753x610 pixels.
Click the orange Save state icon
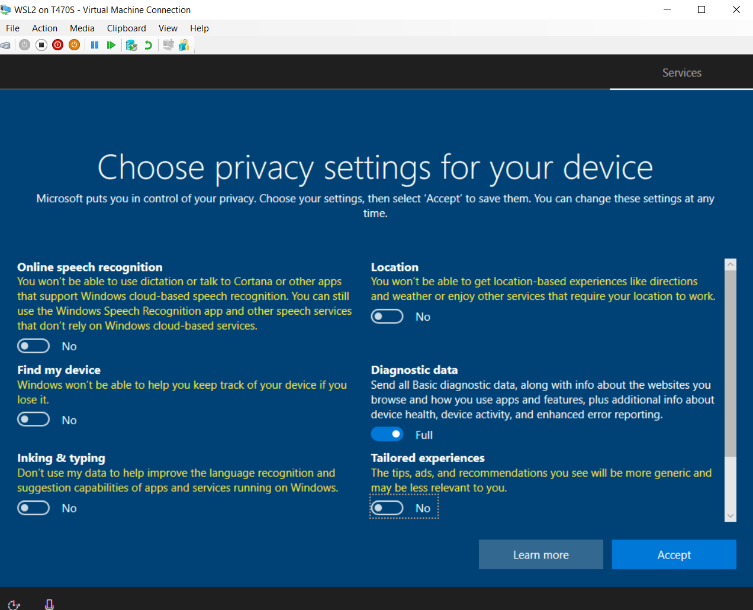tap(75, 45)
